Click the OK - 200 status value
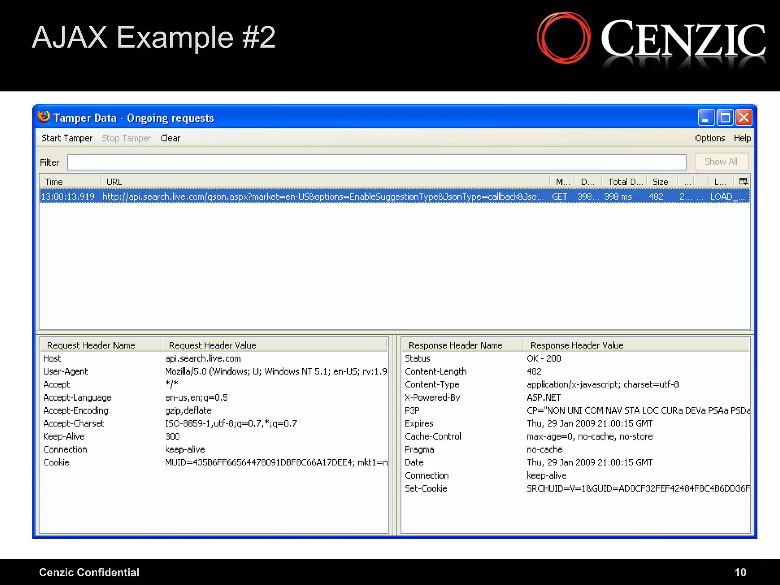The image size is (780, 585). (544, 358)
